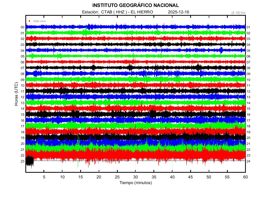Screen dimensions: 265x198
Task: Select hour 23 label on left axis
Action: point(23,161)
